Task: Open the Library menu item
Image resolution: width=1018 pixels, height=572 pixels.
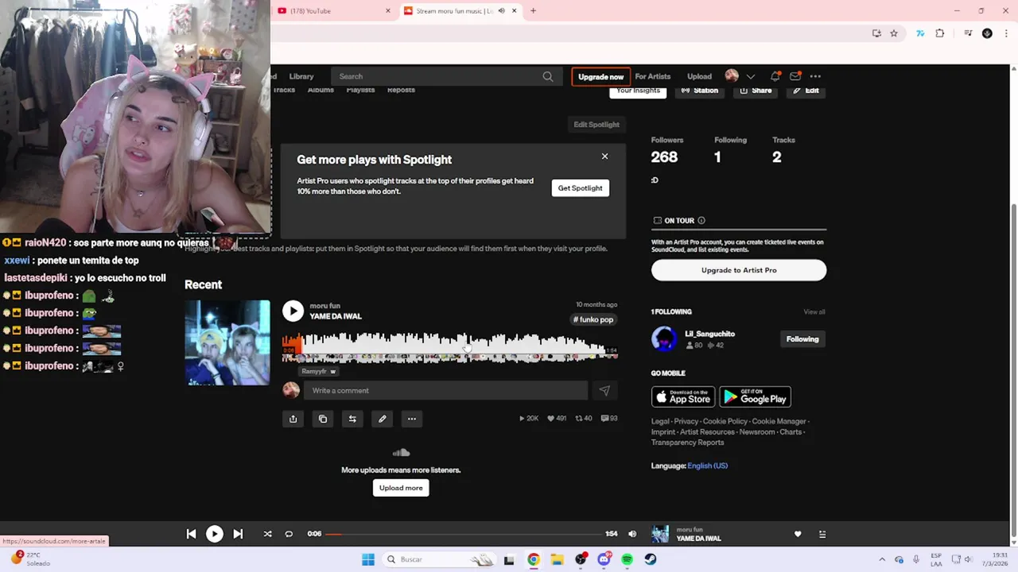Action: tap(301, 76)
